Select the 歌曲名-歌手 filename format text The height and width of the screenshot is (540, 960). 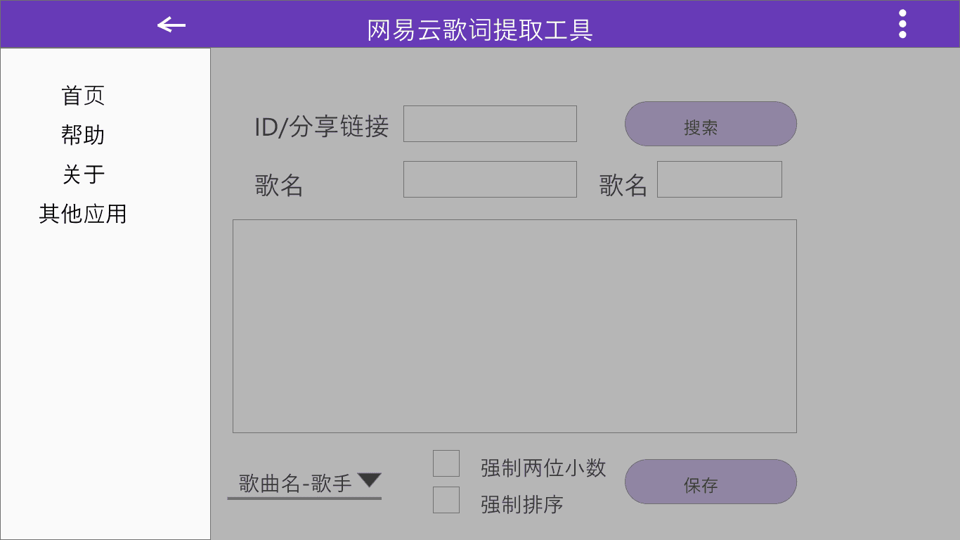pos(295,484)
